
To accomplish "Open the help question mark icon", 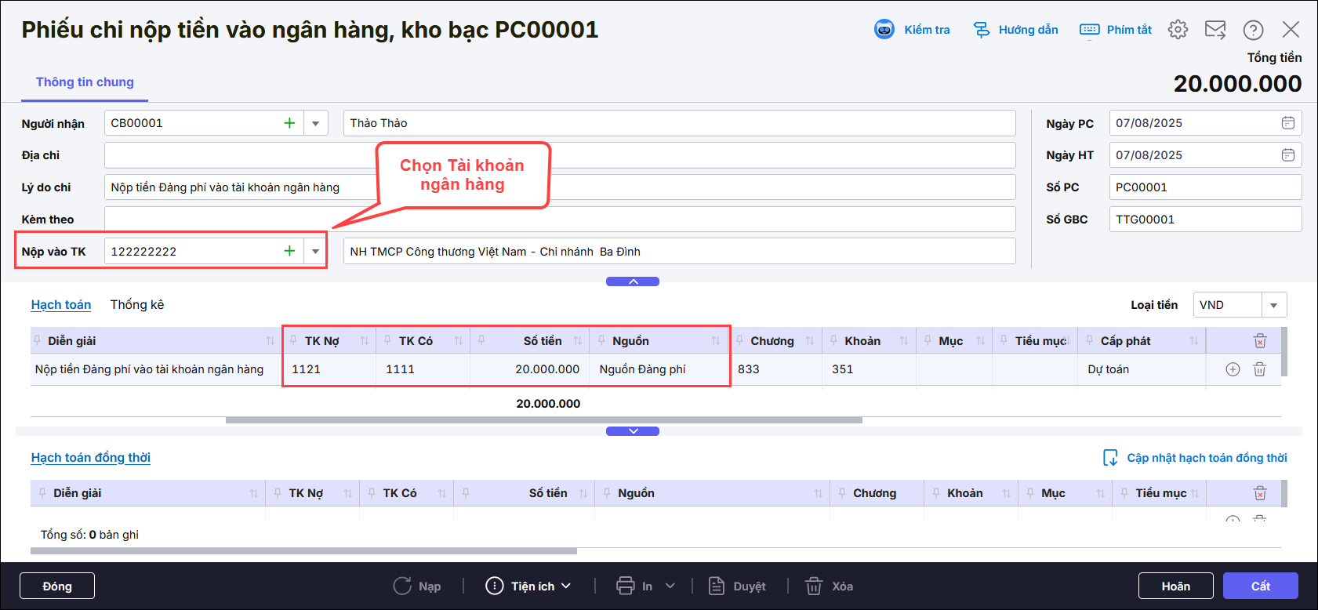I will (1253, 30).
